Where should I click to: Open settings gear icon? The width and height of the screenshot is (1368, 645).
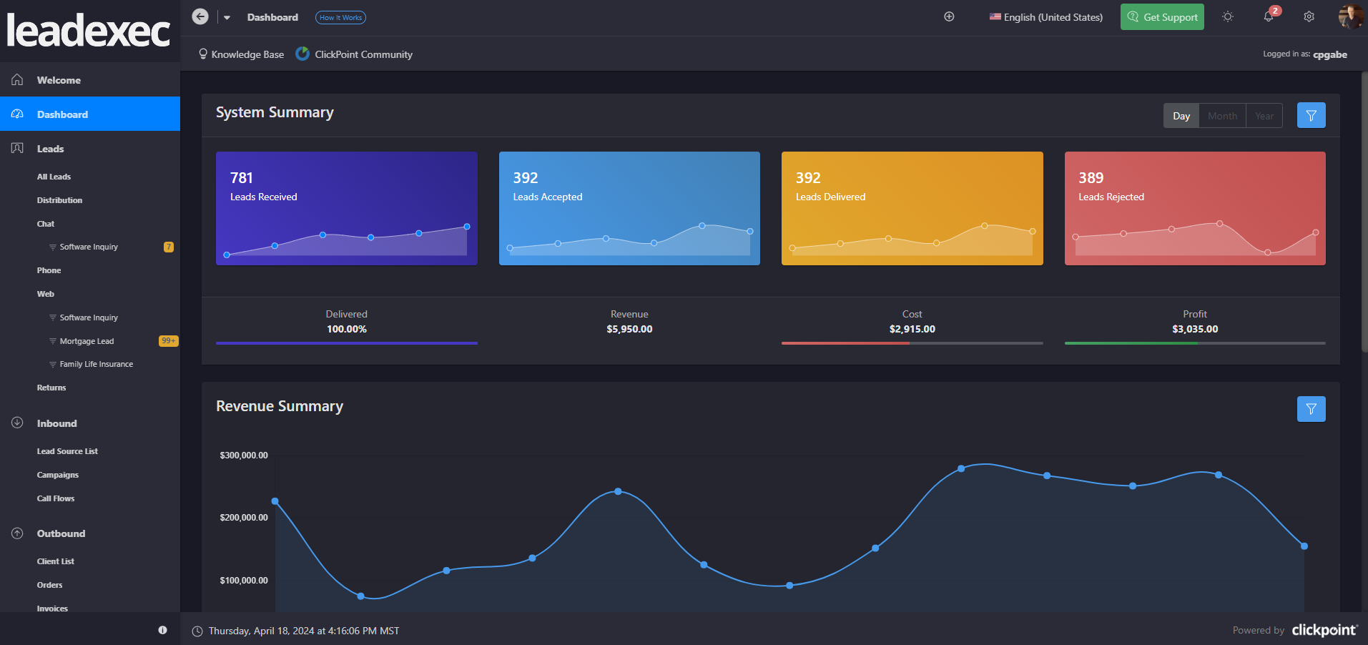[1309, 16]
